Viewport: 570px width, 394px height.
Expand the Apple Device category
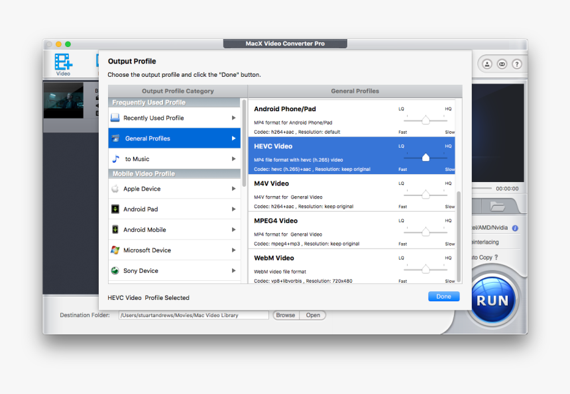(175, 189)
